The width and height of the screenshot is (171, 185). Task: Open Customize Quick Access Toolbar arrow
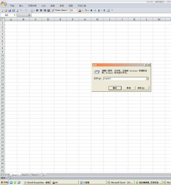[x=112, y=10]
